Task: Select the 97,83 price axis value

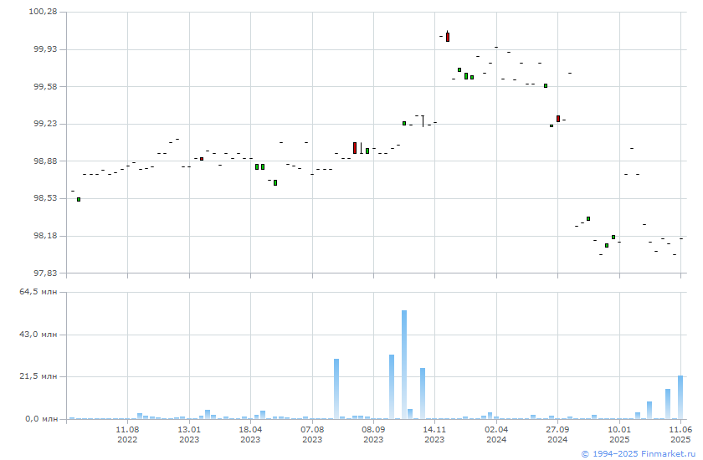Action: click(45, 273)
